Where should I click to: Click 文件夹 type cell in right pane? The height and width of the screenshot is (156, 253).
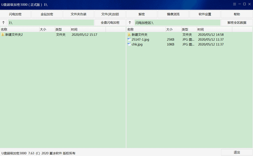[x=187, y=34]
